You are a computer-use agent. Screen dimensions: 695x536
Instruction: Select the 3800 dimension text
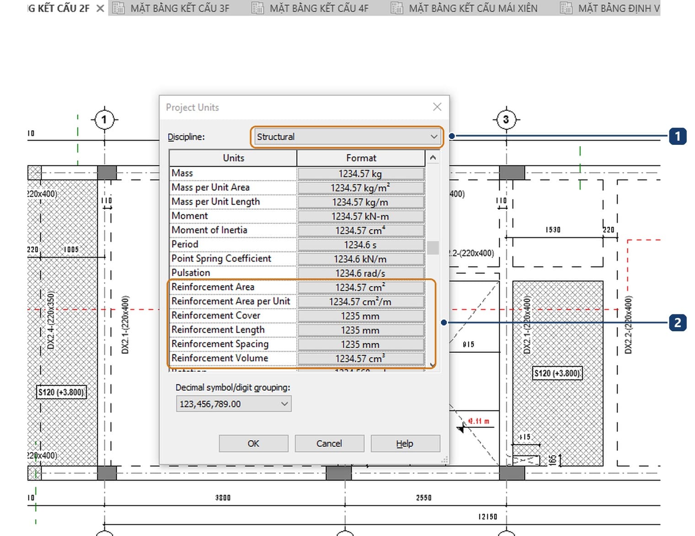point(223,498)
